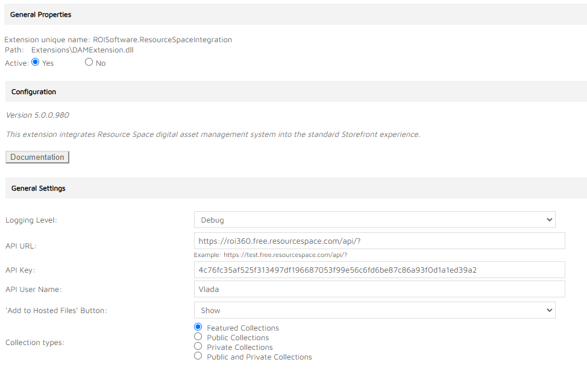The width and height of the screenshot is (587, 371).
Task: Open the Documentation button
Action: [37, 157]
